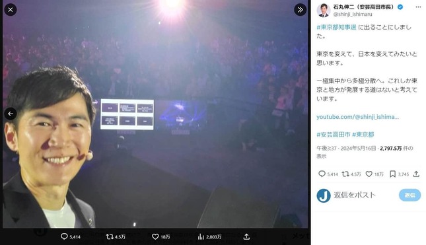Open the youtube.com/@shinji_ishima... link
Image resolution: width=426 pixels, height=245 pixels.
[x=357, y=117]
